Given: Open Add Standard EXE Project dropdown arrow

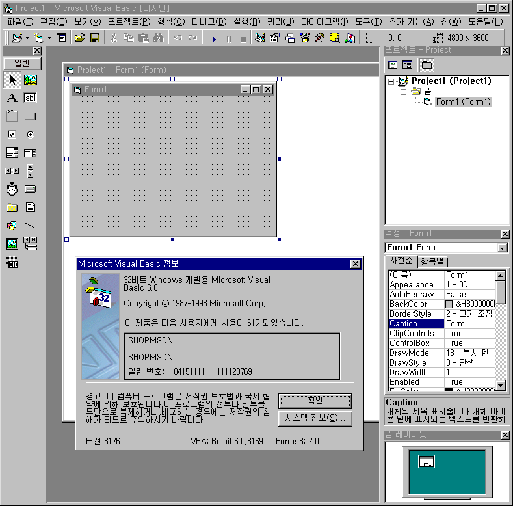Looking at the screenshot, I should tap(27, 38).
